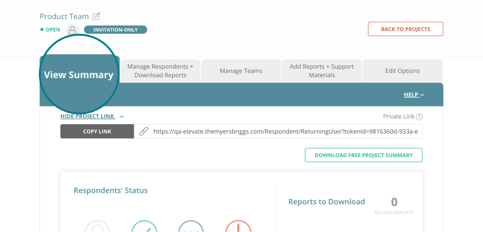Click DOWNLOAD FREE PROJECT SUMMARY button

(x=364, y=155)
